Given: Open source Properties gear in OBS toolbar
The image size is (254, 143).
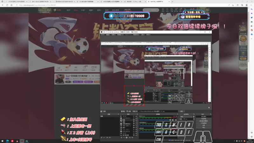Looking at the screenshot, I should 123,112.
